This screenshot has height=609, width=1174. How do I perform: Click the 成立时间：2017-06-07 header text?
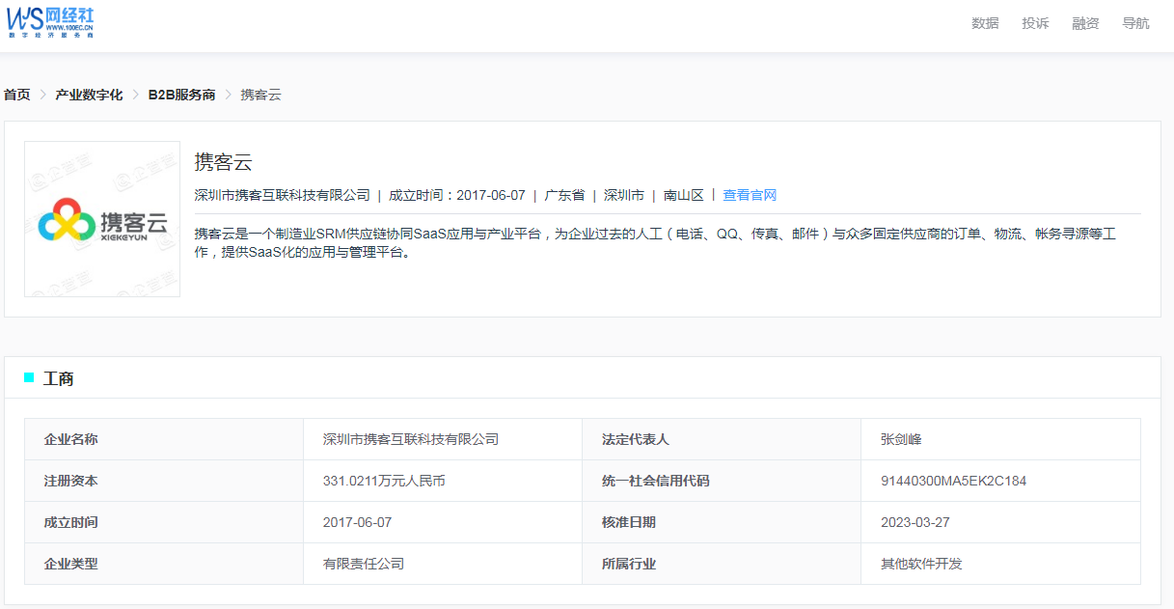coord(457,195)
